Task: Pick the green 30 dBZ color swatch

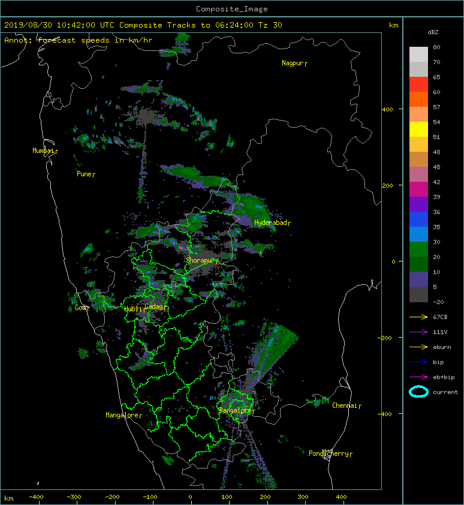Action: (418, 249)
